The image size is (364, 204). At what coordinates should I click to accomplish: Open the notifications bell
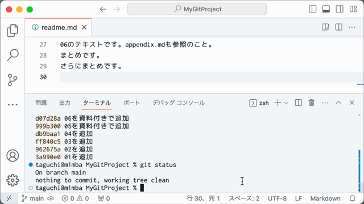coord(353,198)
